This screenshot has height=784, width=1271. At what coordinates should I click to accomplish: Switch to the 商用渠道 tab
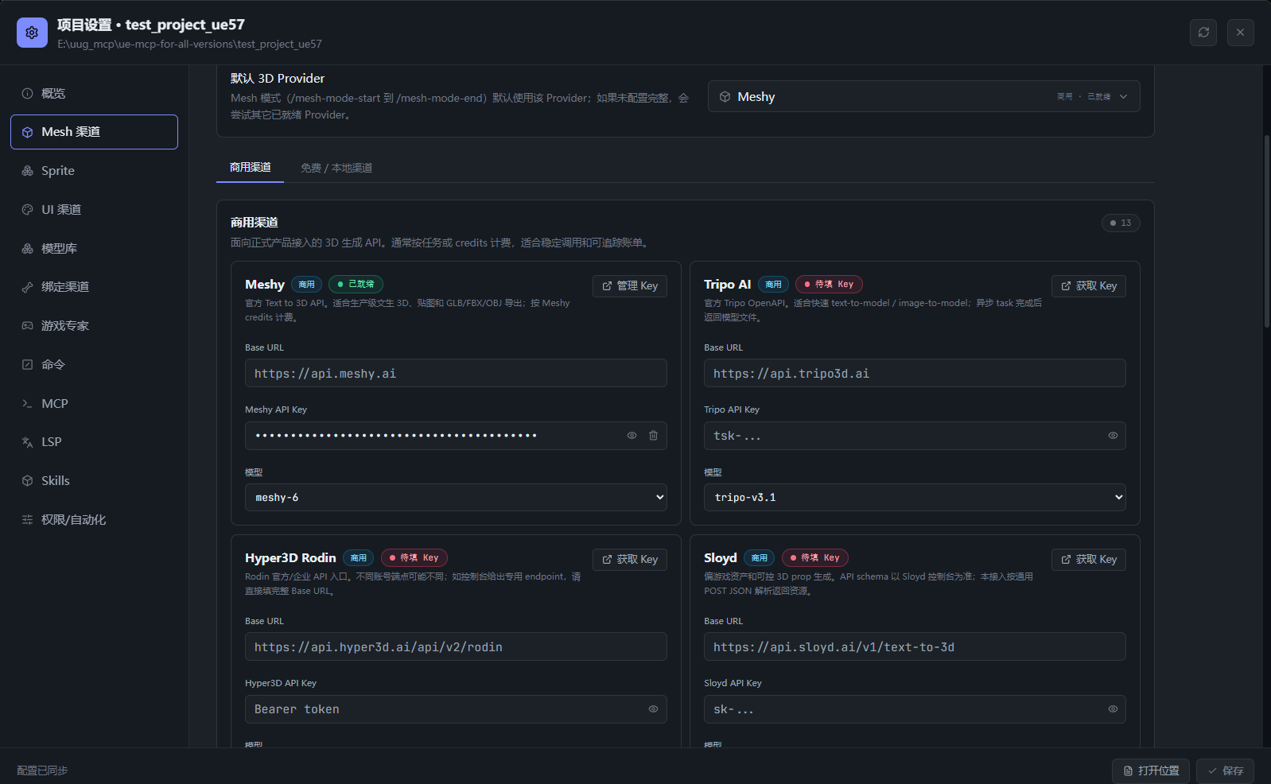tap(250, 168)
